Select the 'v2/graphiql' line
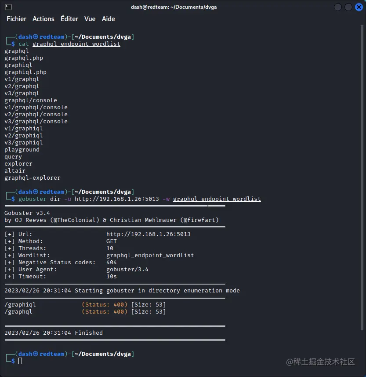The height and width of the screenshot is (377, 366). 24,136
